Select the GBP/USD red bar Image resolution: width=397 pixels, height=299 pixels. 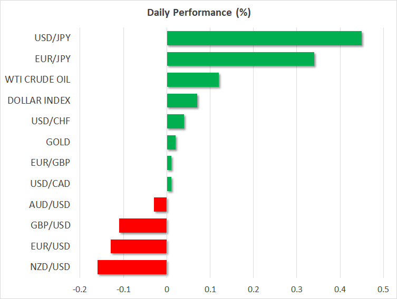pyautogui.click(x=143, y=225)
